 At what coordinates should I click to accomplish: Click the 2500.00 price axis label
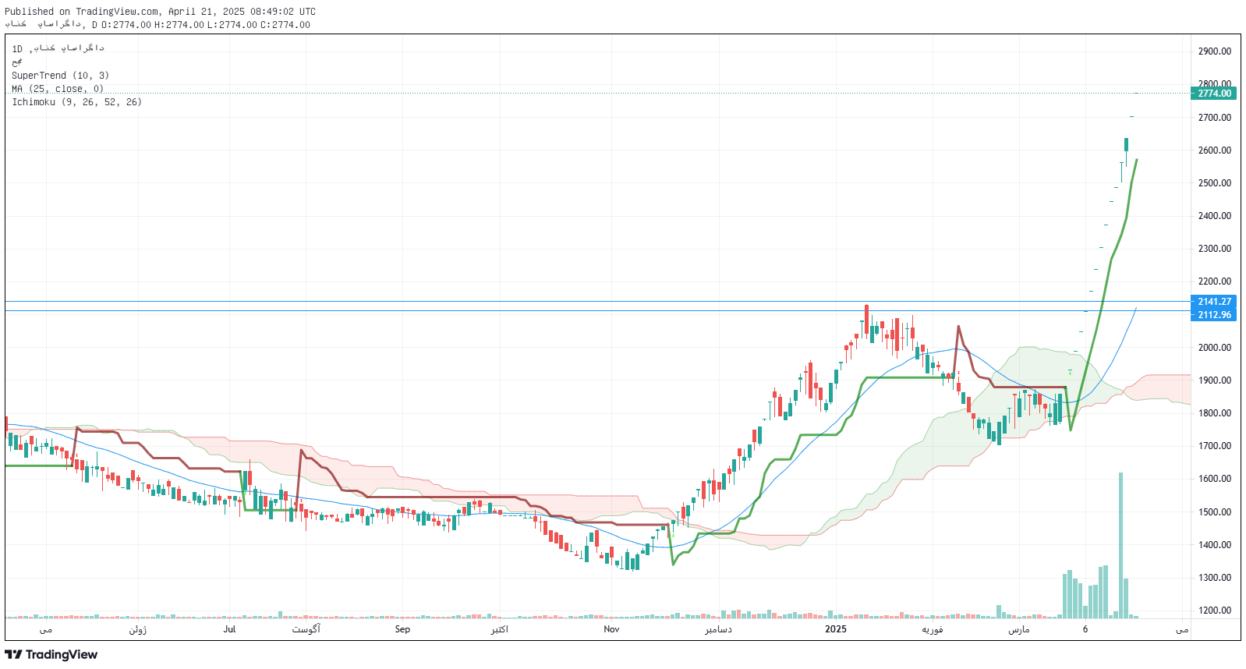(1215, 183)
